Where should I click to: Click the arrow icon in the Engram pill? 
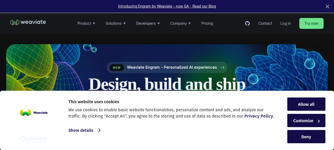[222, 68]
